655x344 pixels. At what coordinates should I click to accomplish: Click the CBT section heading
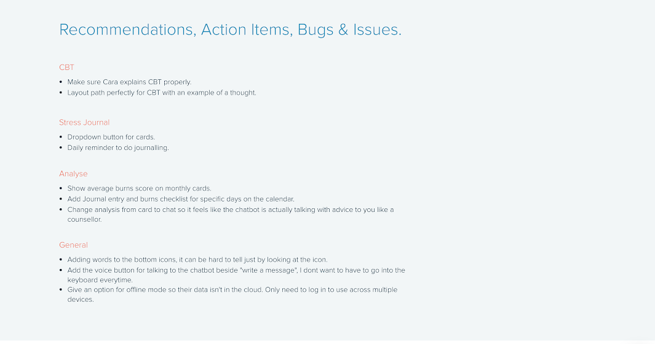(66, 67)
